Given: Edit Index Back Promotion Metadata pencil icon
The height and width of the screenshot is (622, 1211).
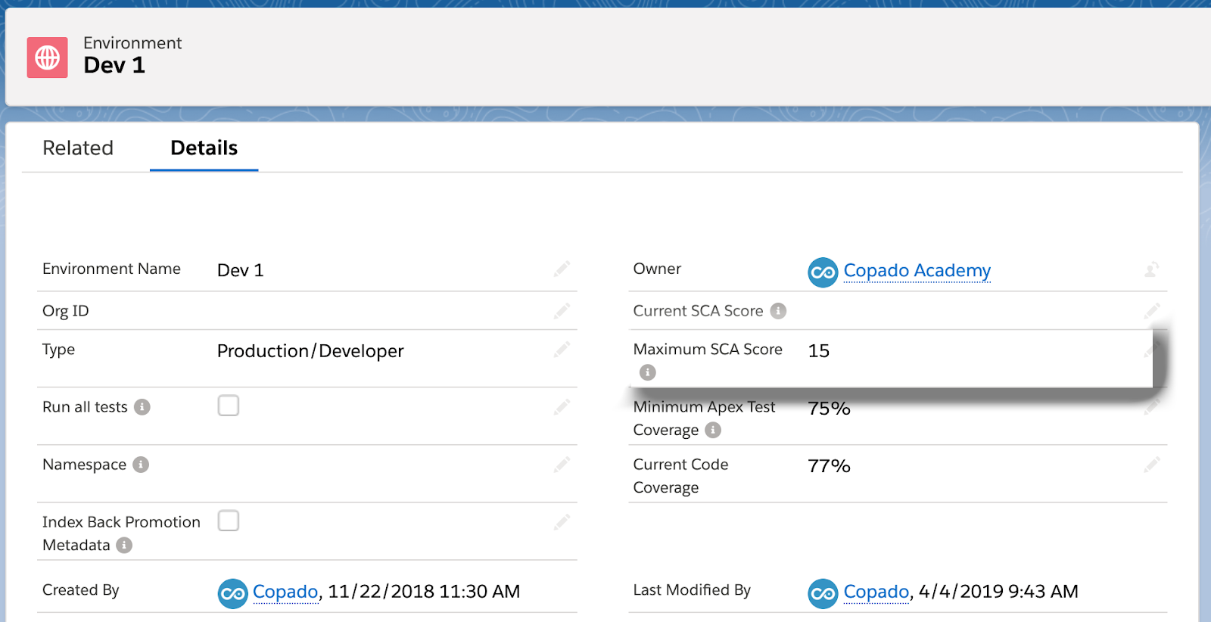Looking at the screenshot, I should click(x=562, y=522).
